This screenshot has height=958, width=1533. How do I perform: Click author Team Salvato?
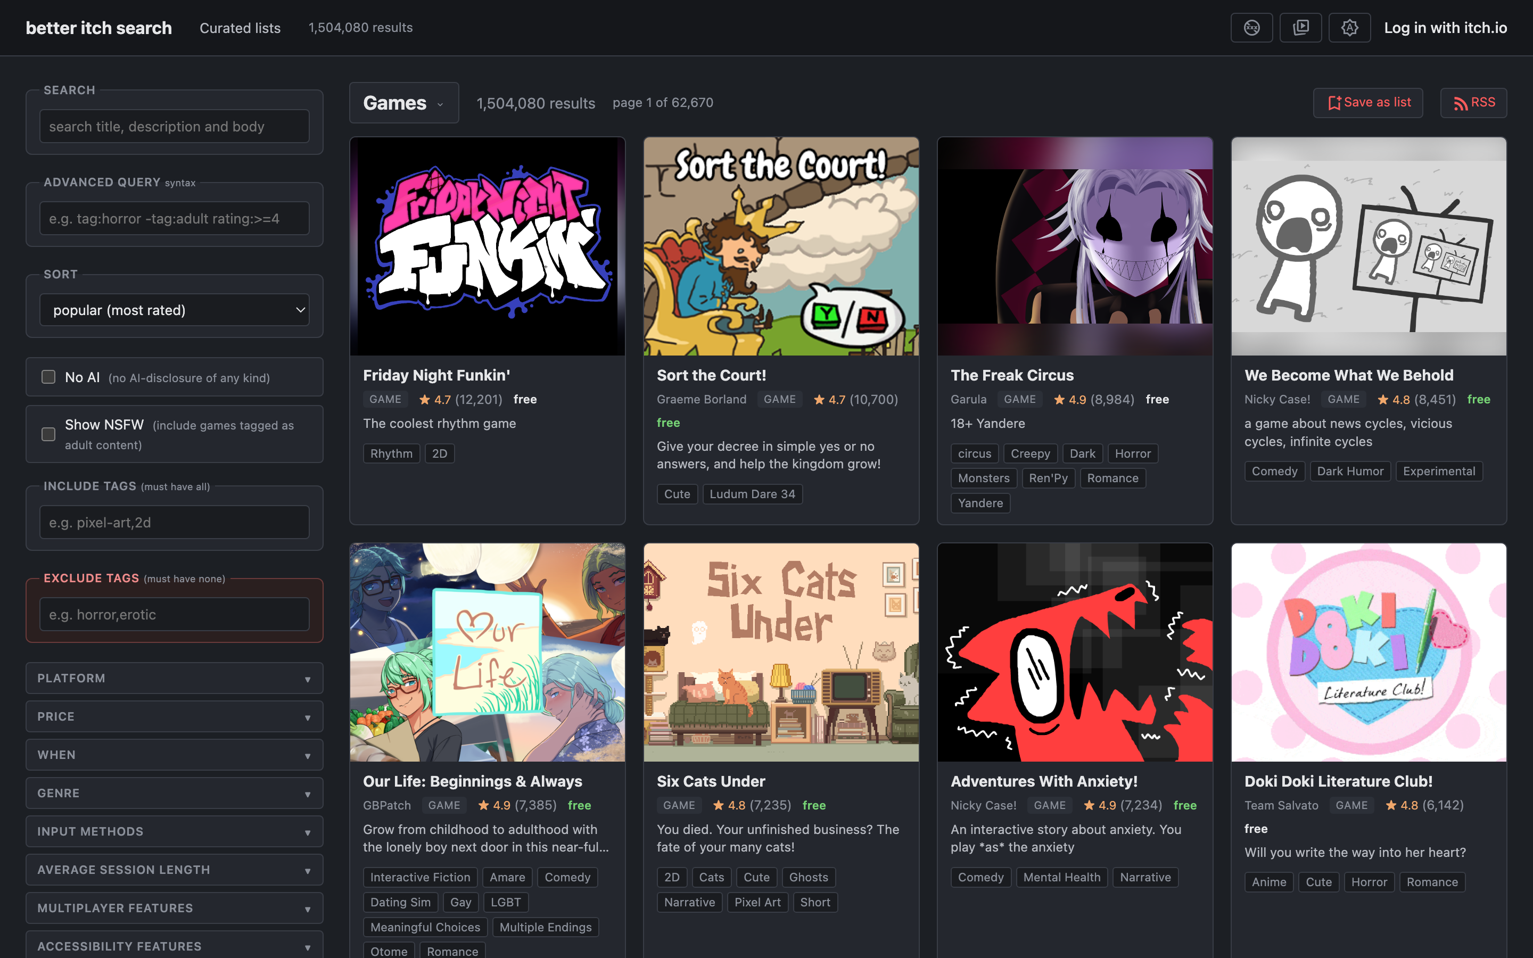[1282, 805]
